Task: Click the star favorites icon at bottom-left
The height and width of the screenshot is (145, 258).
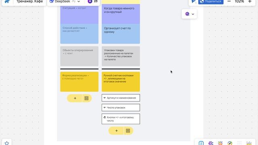Action: (7, 143)
